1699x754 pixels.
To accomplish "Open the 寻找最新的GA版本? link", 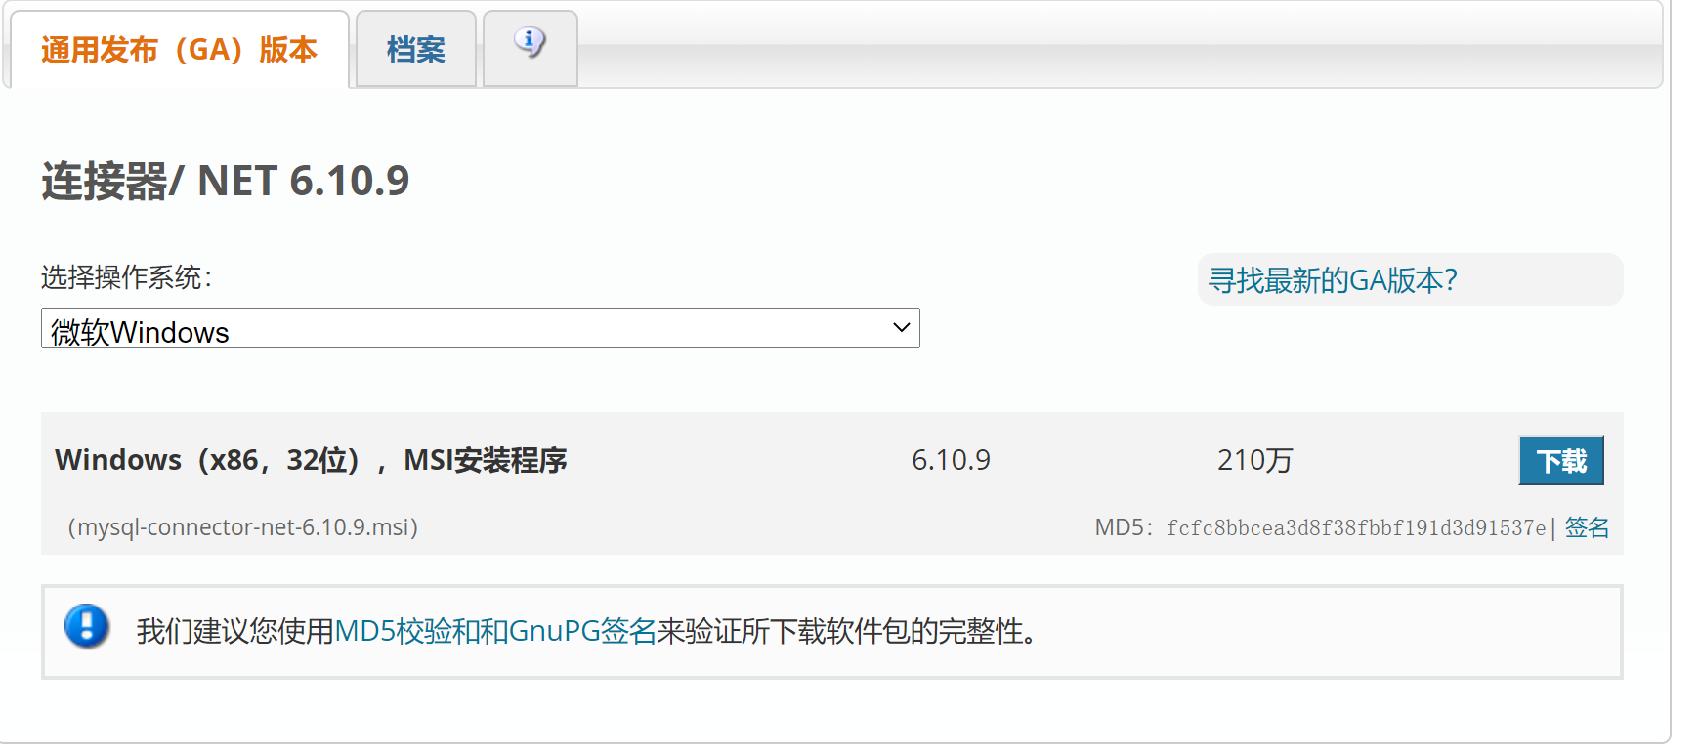I will coord(1333,280).
